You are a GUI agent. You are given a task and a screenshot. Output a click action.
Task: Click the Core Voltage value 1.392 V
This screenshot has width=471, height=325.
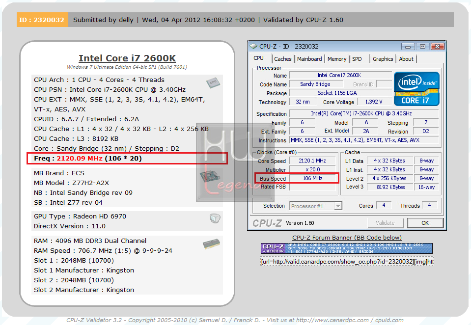tap(374, 102)
